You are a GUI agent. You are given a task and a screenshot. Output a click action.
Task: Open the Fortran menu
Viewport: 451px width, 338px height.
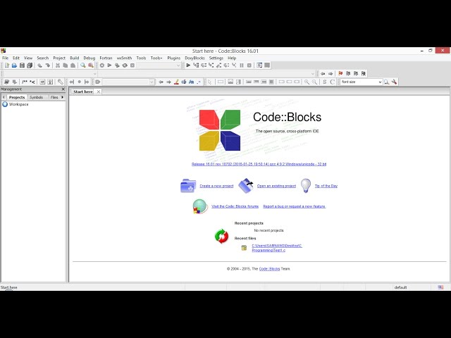[106, 58]
